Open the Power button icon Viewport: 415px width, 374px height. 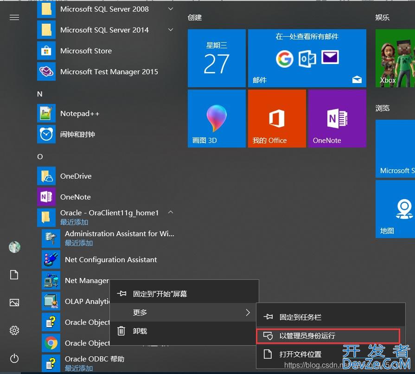(14, 358)
